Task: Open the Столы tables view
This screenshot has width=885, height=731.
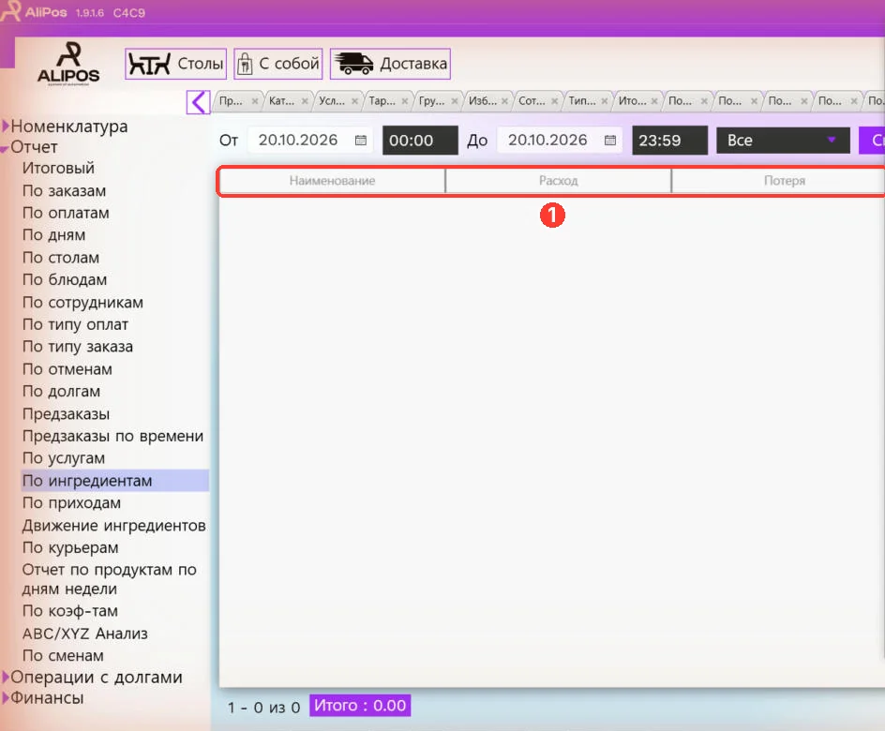Action: pos(175,64)
